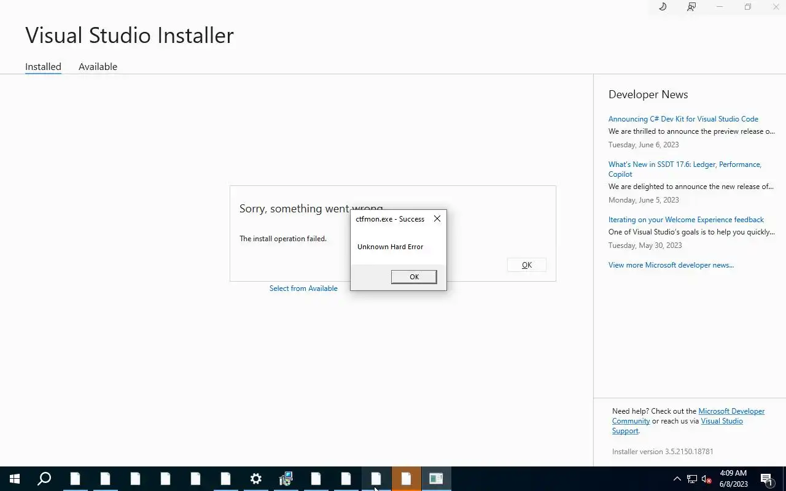Open the network status tray icon
The height and width of the screenshot is (491, 786).
point(692,479)
